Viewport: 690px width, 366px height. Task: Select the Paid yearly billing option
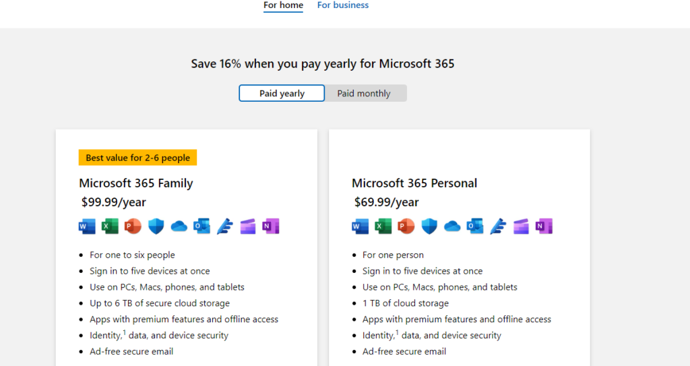282,94
